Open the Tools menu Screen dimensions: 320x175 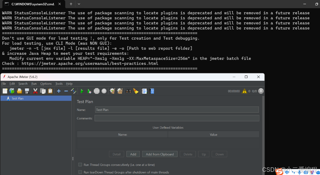click(x=59, y=84)
